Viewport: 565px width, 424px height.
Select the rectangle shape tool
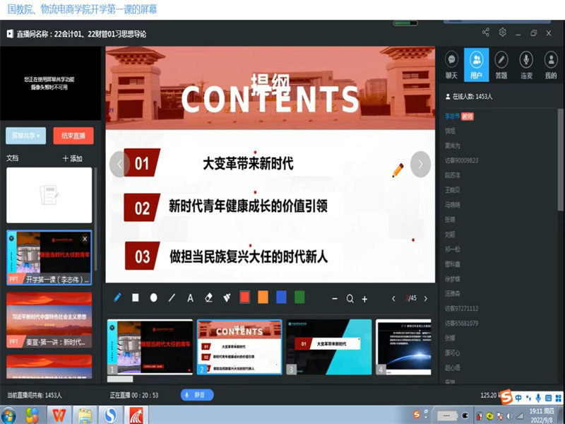point(136,298)
